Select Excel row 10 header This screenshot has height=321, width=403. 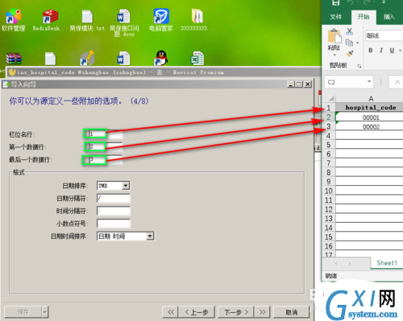[329, 191]
